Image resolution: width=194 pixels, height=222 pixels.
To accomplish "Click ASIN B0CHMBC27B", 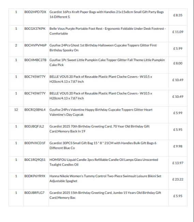I will pyautogui.click(x=35, y=60).
